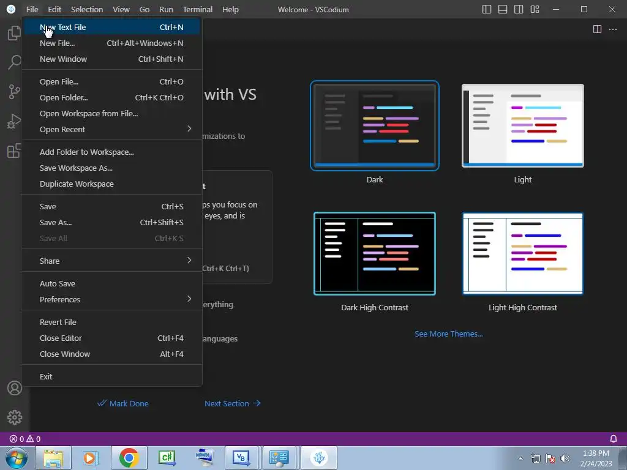Open the View menu
This screenshot has height=470, width=627.
pyautogui.click(x=121, y=9)
